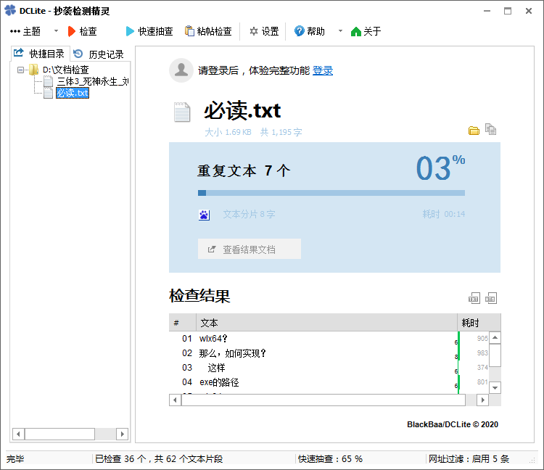This screenshot has width=544, height=470.
Task: Switch to the 快捷目录 tab
Action: [40, 54]
